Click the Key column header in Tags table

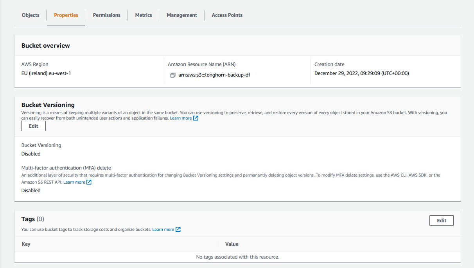(x=26, y=244)
